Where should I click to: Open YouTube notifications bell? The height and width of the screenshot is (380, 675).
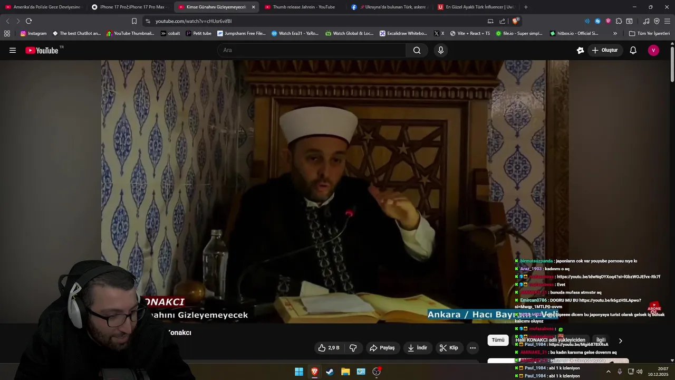tap(633, 50)
